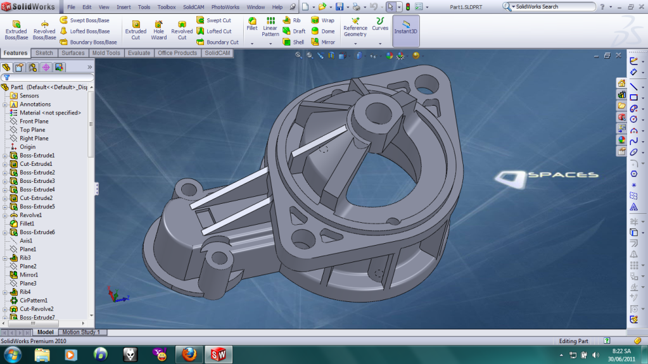Select the Dome feature tool

(323, 31)
